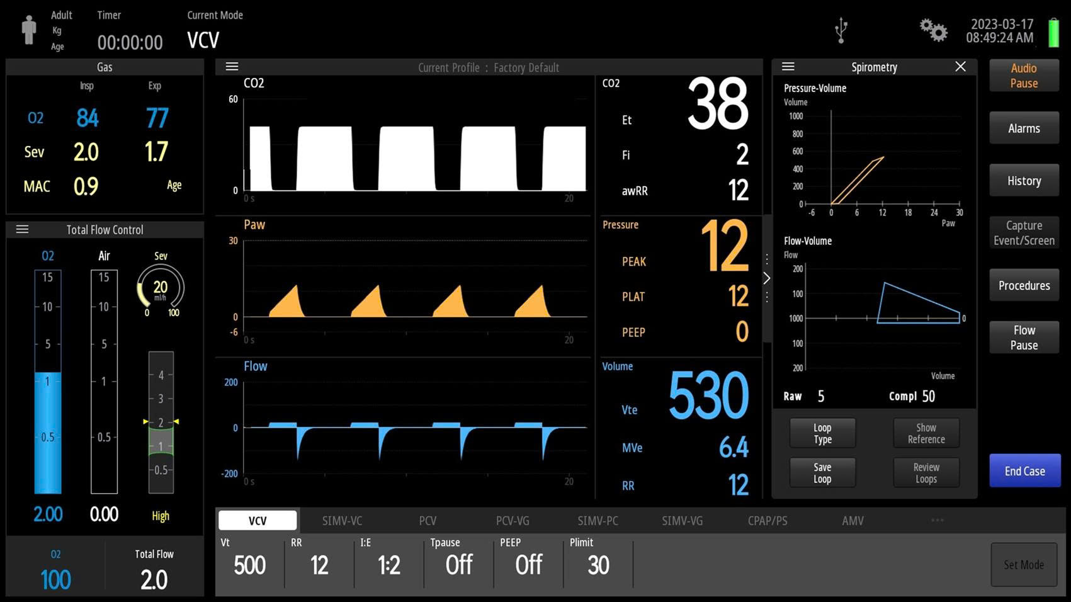The width and height of the screenshot is (1071, 602).
Task: Open system settings gears icon
Action: [933, 30]
